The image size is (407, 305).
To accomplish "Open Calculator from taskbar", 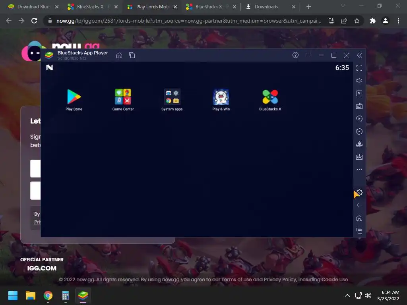I will pos(66,295).
